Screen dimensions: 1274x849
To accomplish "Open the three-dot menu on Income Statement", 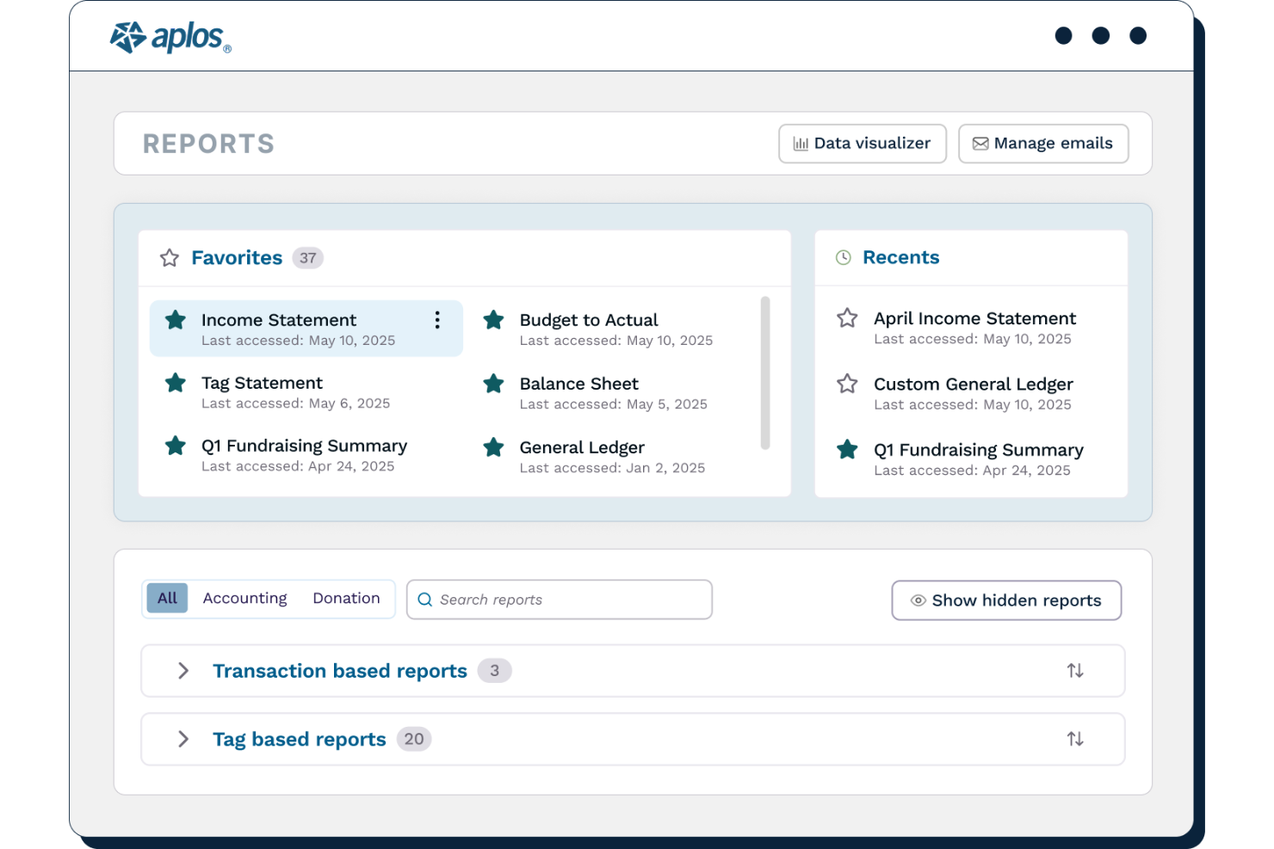I will 437,319.
